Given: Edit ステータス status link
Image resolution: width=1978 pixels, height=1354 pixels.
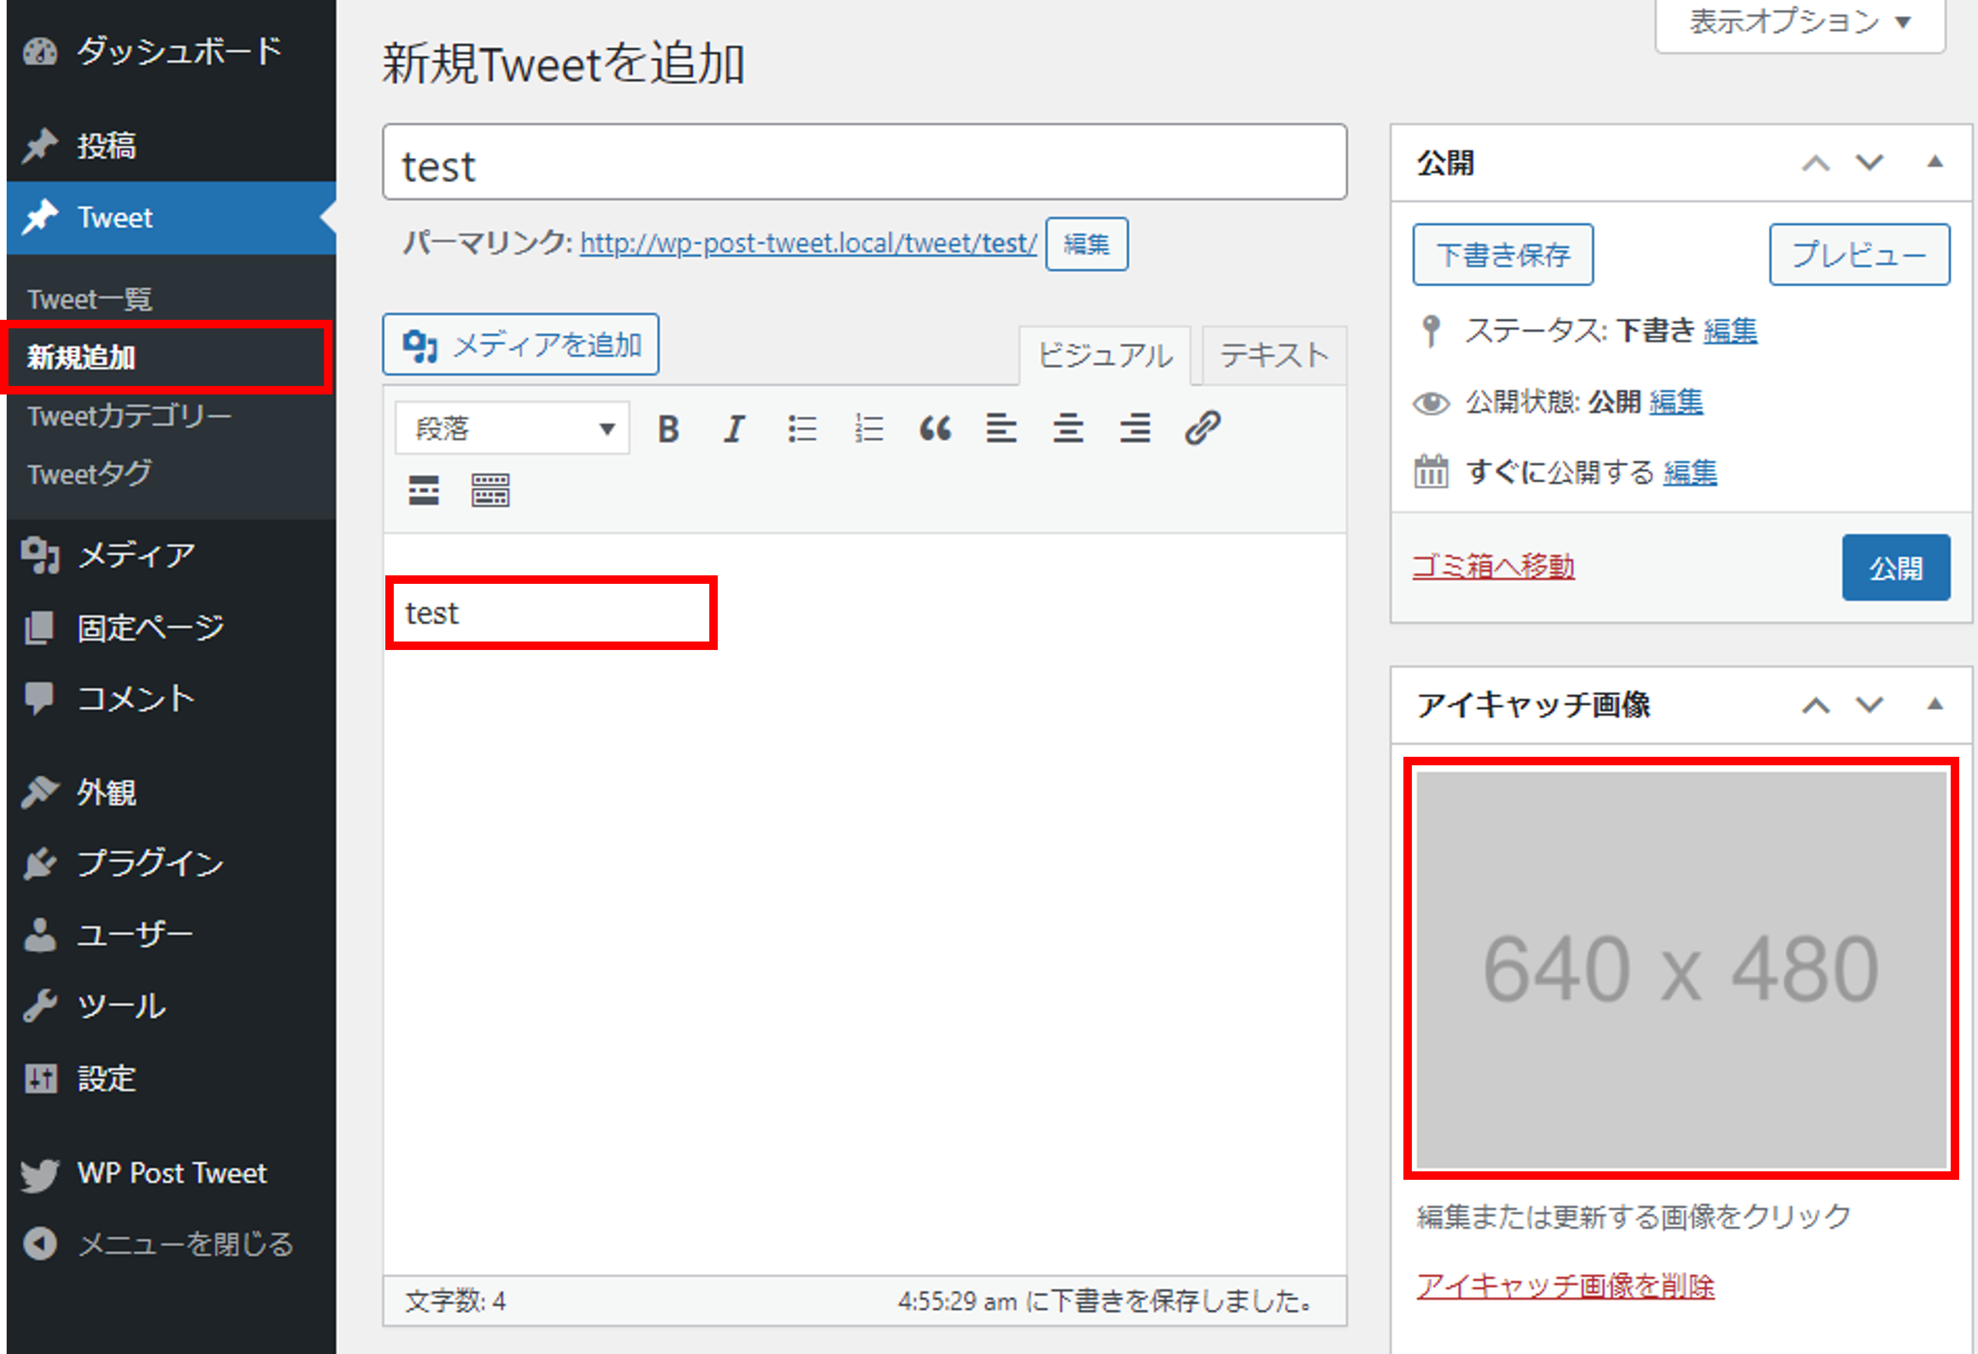Looking at the screenshot, I should pyautogui.click(x=1730, y=330).
